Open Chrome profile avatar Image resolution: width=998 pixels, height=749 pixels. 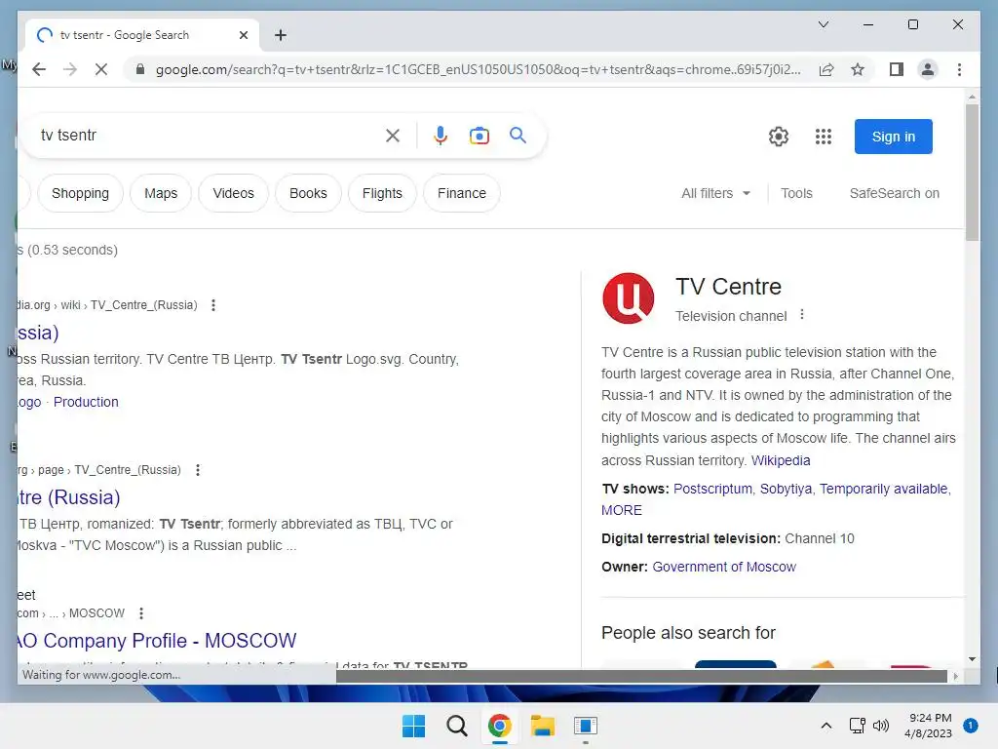[x=928, y=69]
